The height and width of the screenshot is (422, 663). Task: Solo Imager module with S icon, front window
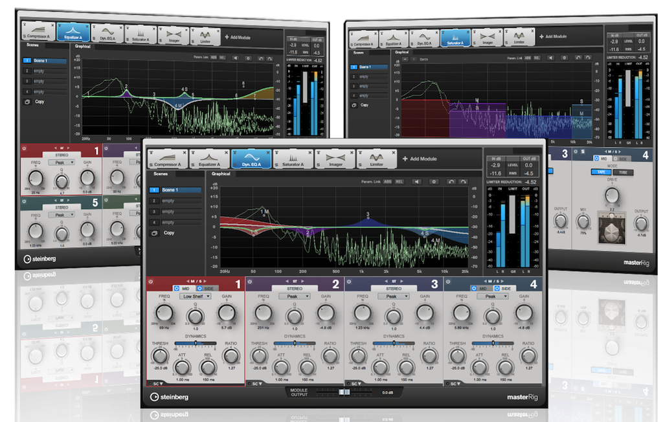[319, 165]
